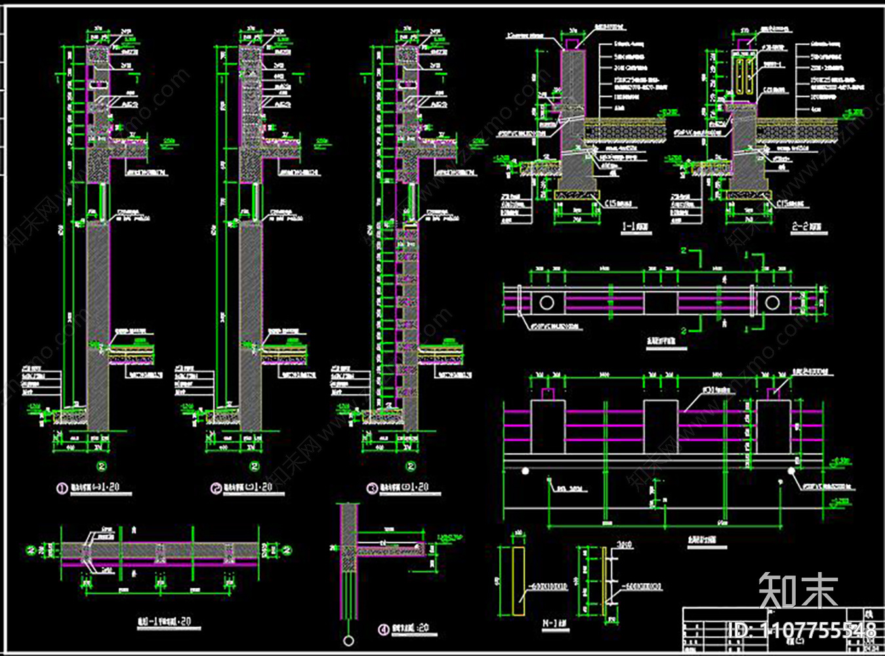Pick the middle pillar rectangle in fence elevation
This screenshot has height=656, width=885.
(x=661, y=427)
